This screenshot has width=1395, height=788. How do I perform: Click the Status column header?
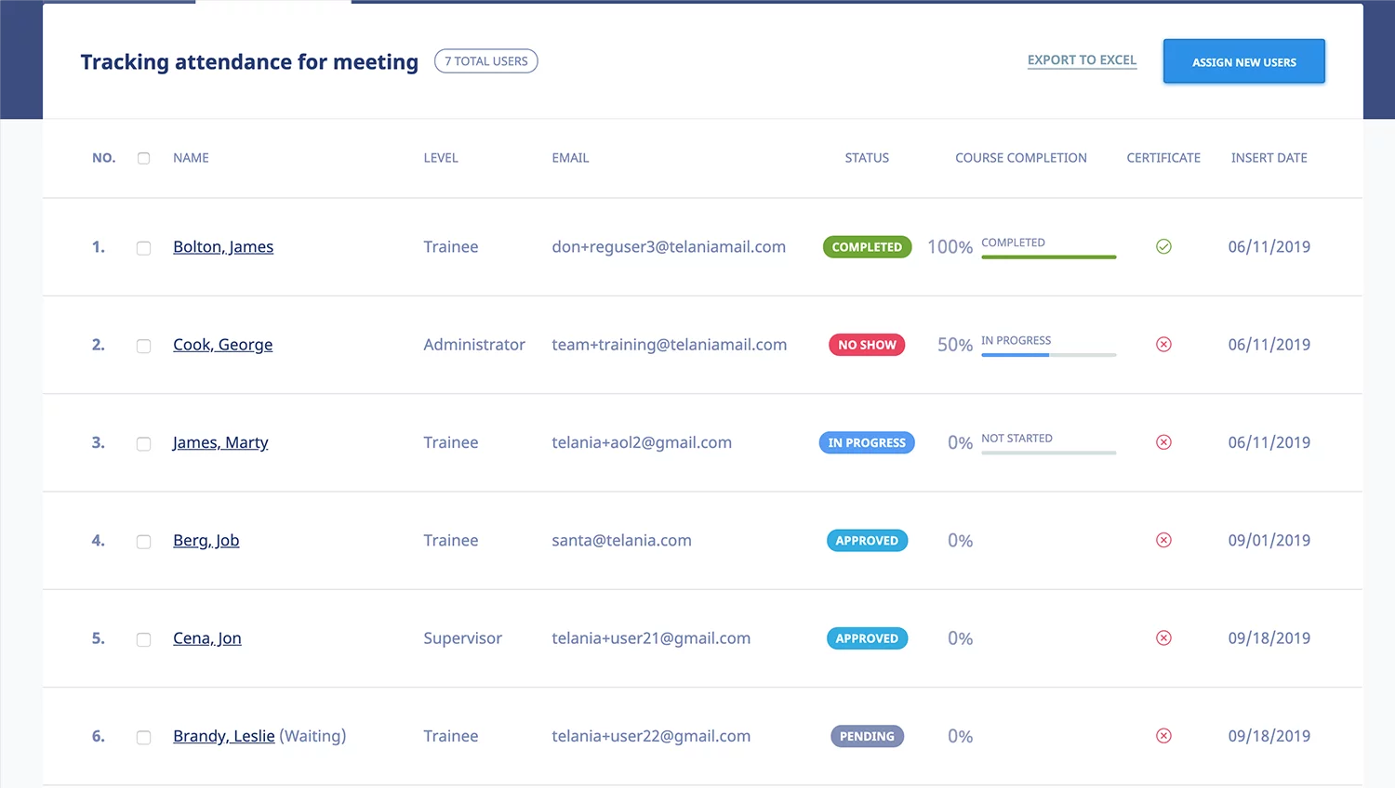pos(867,158)
